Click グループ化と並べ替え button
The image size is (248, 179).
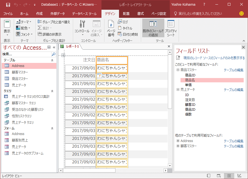pos(54,22)
